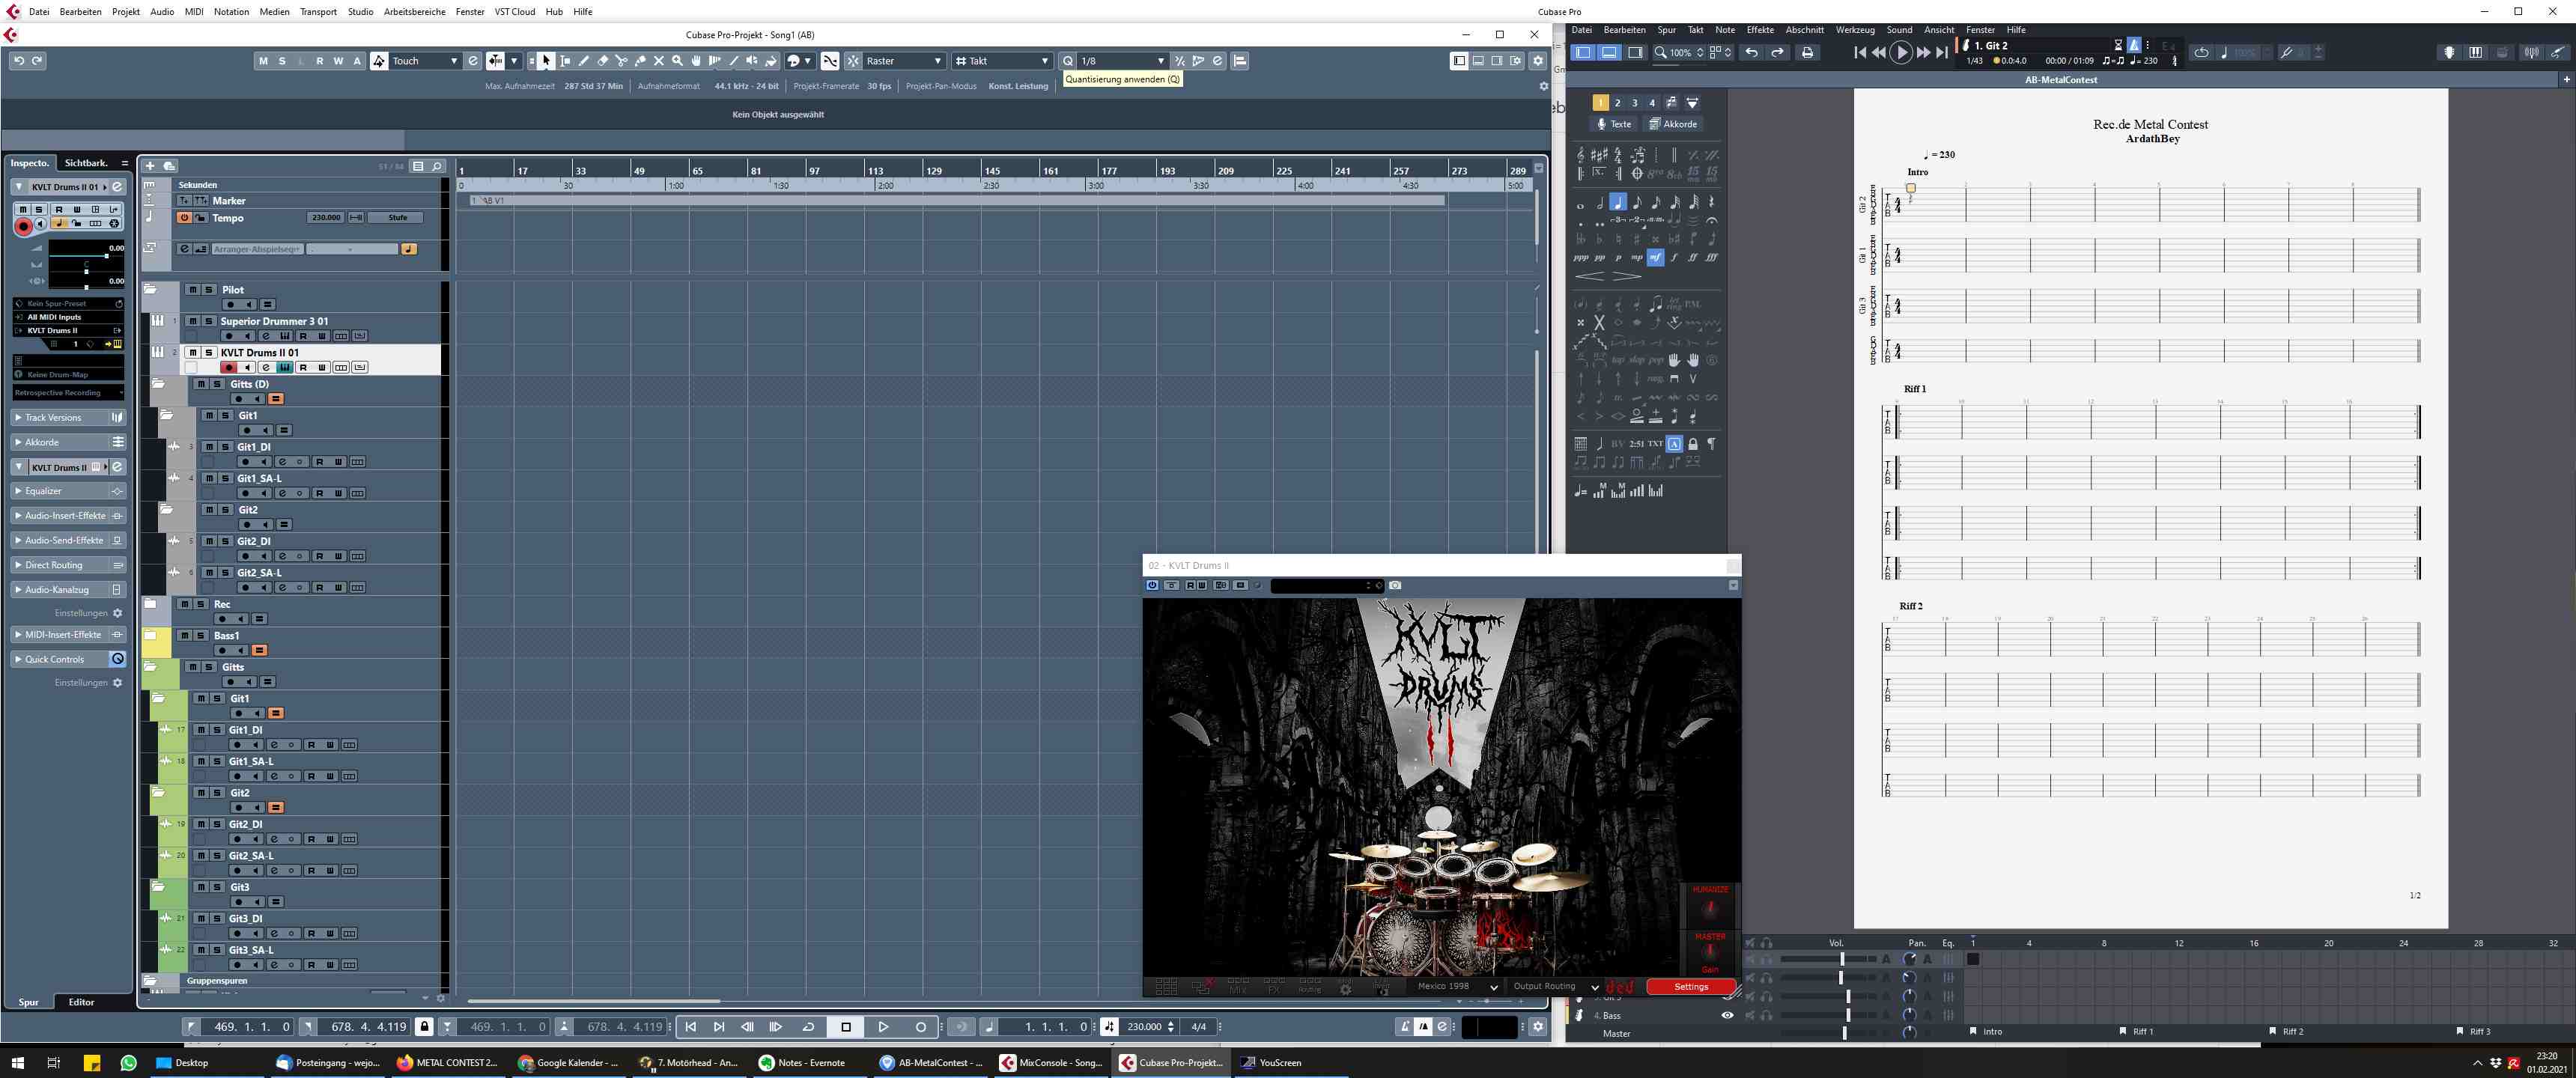2576x1078 pixels.
Task: Solo the KVLT Drums II 01 track
Action: [209, 352]
